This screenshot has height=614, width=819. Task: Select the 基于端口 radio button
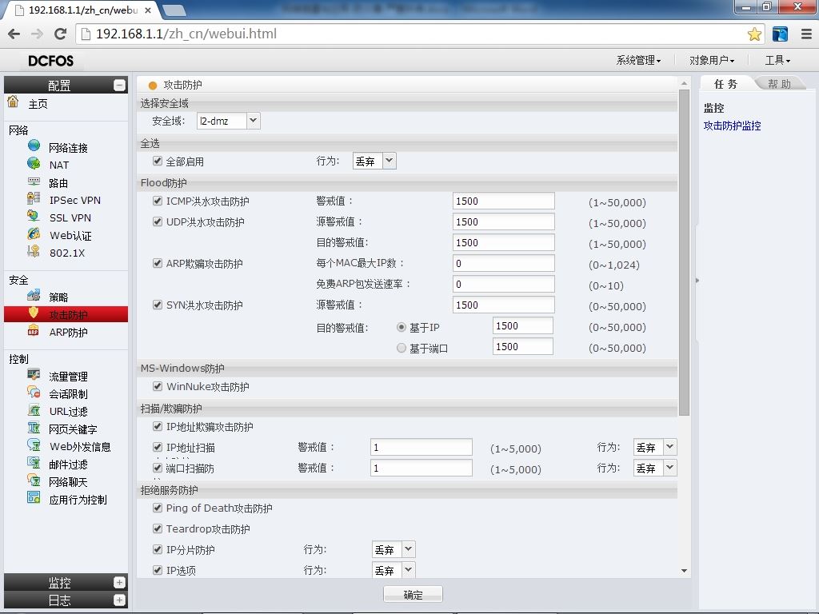tap(402, 348)
